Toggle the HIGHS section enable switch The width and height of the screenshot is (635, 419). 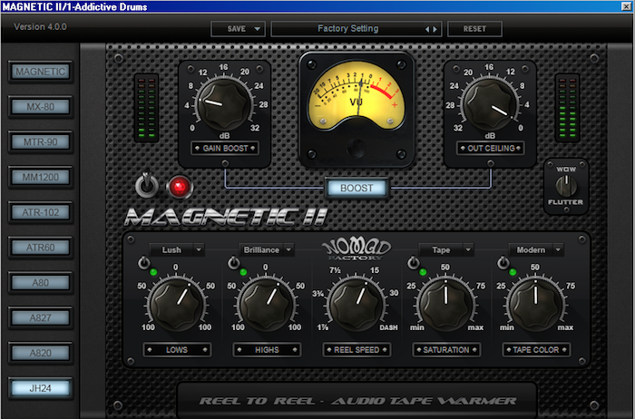(x=234, y=264)
